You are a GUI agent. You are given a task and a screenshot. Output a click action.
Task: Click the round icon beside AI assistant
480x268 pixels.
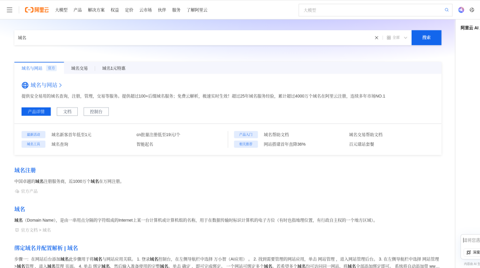tap(472, 10)
